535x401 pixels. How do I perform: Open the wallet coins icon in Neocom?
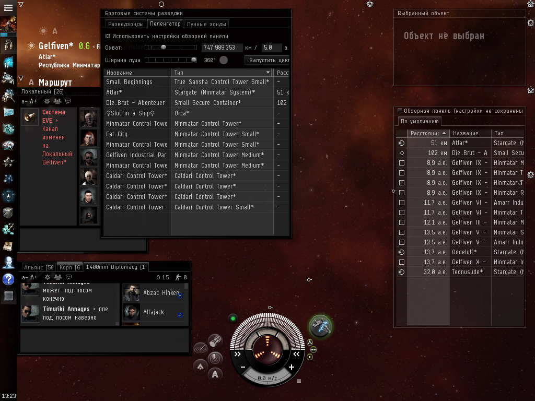pos(8,229)
